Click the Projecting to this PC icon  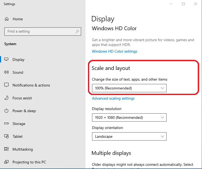point(7,162)
